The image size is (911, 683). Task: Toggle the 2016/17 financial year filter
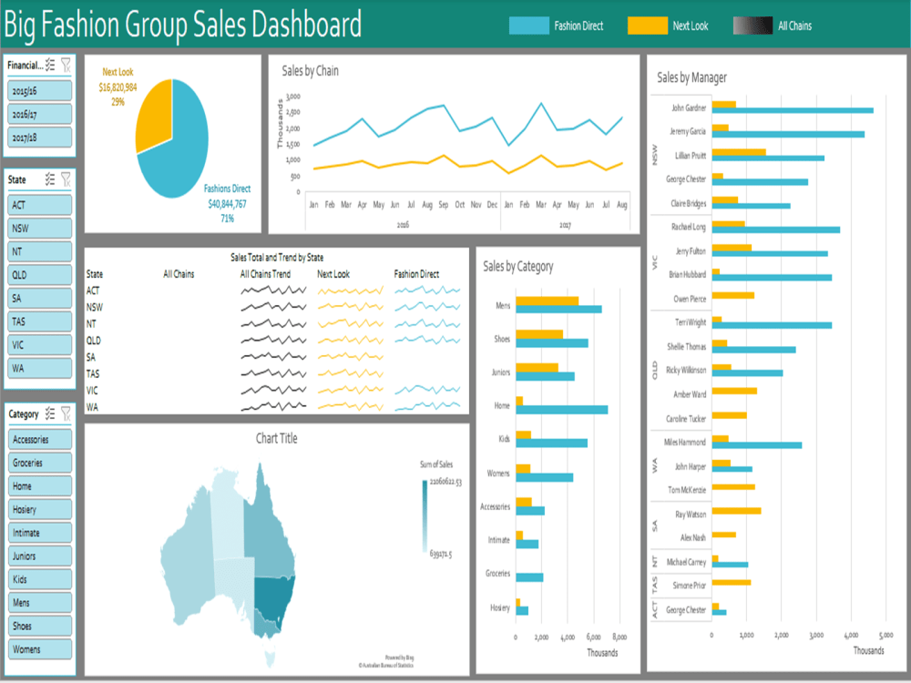coord(37,113)
